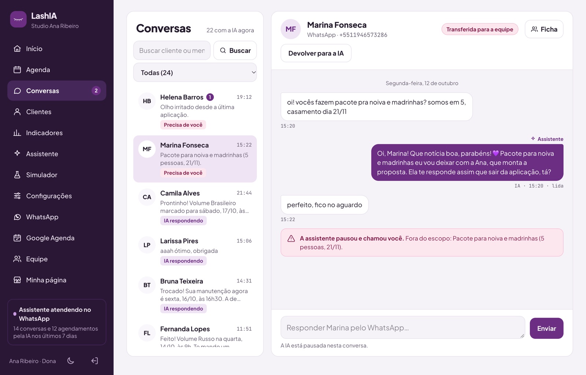586x375 pixels.
Task: Click Precisa de você tag on Helena Barros
Action: click(x=183, y=125)
